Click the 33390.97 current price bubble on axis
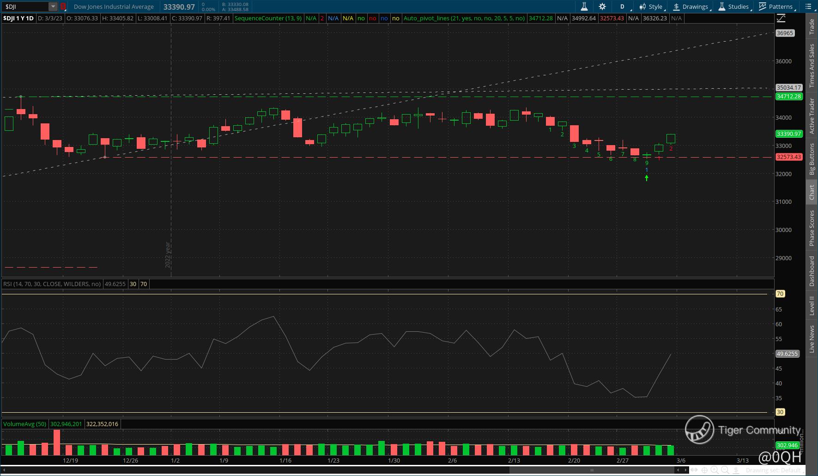Image resolution: width=818 pixels, height=476 pixels. tap(789, 134)
